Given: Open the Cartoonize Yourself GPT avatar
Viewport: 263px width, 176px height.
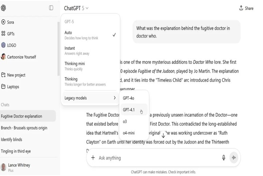Looking at the screenshot, I should pyautogui.click(x=3, y=57).
